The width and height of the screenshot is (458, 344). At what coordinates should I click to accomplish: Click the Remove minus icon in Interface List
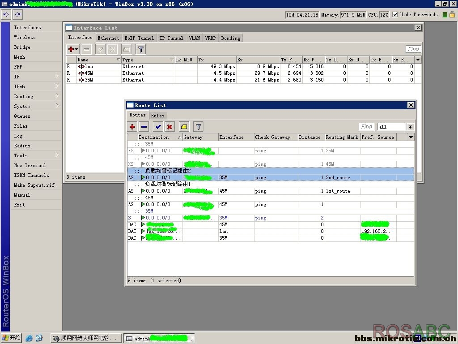point(86,49)
